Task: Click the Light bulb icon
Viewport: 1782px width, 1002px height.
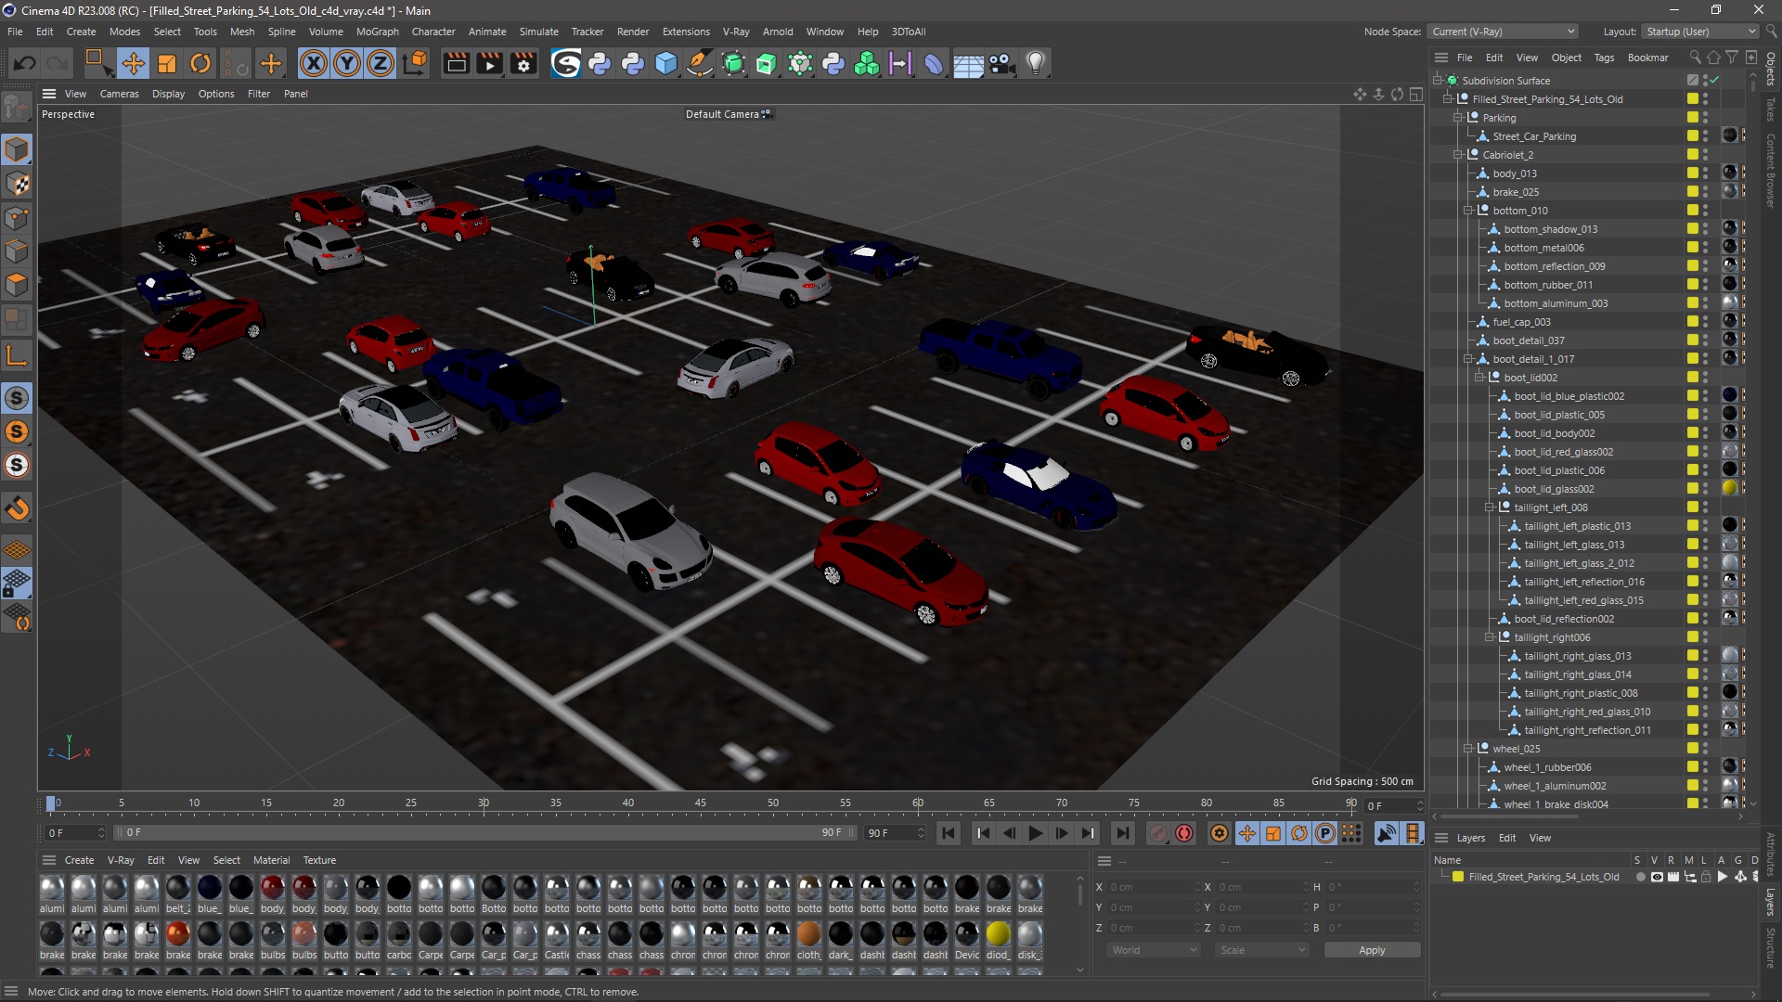Action: tap(1036, 63)
